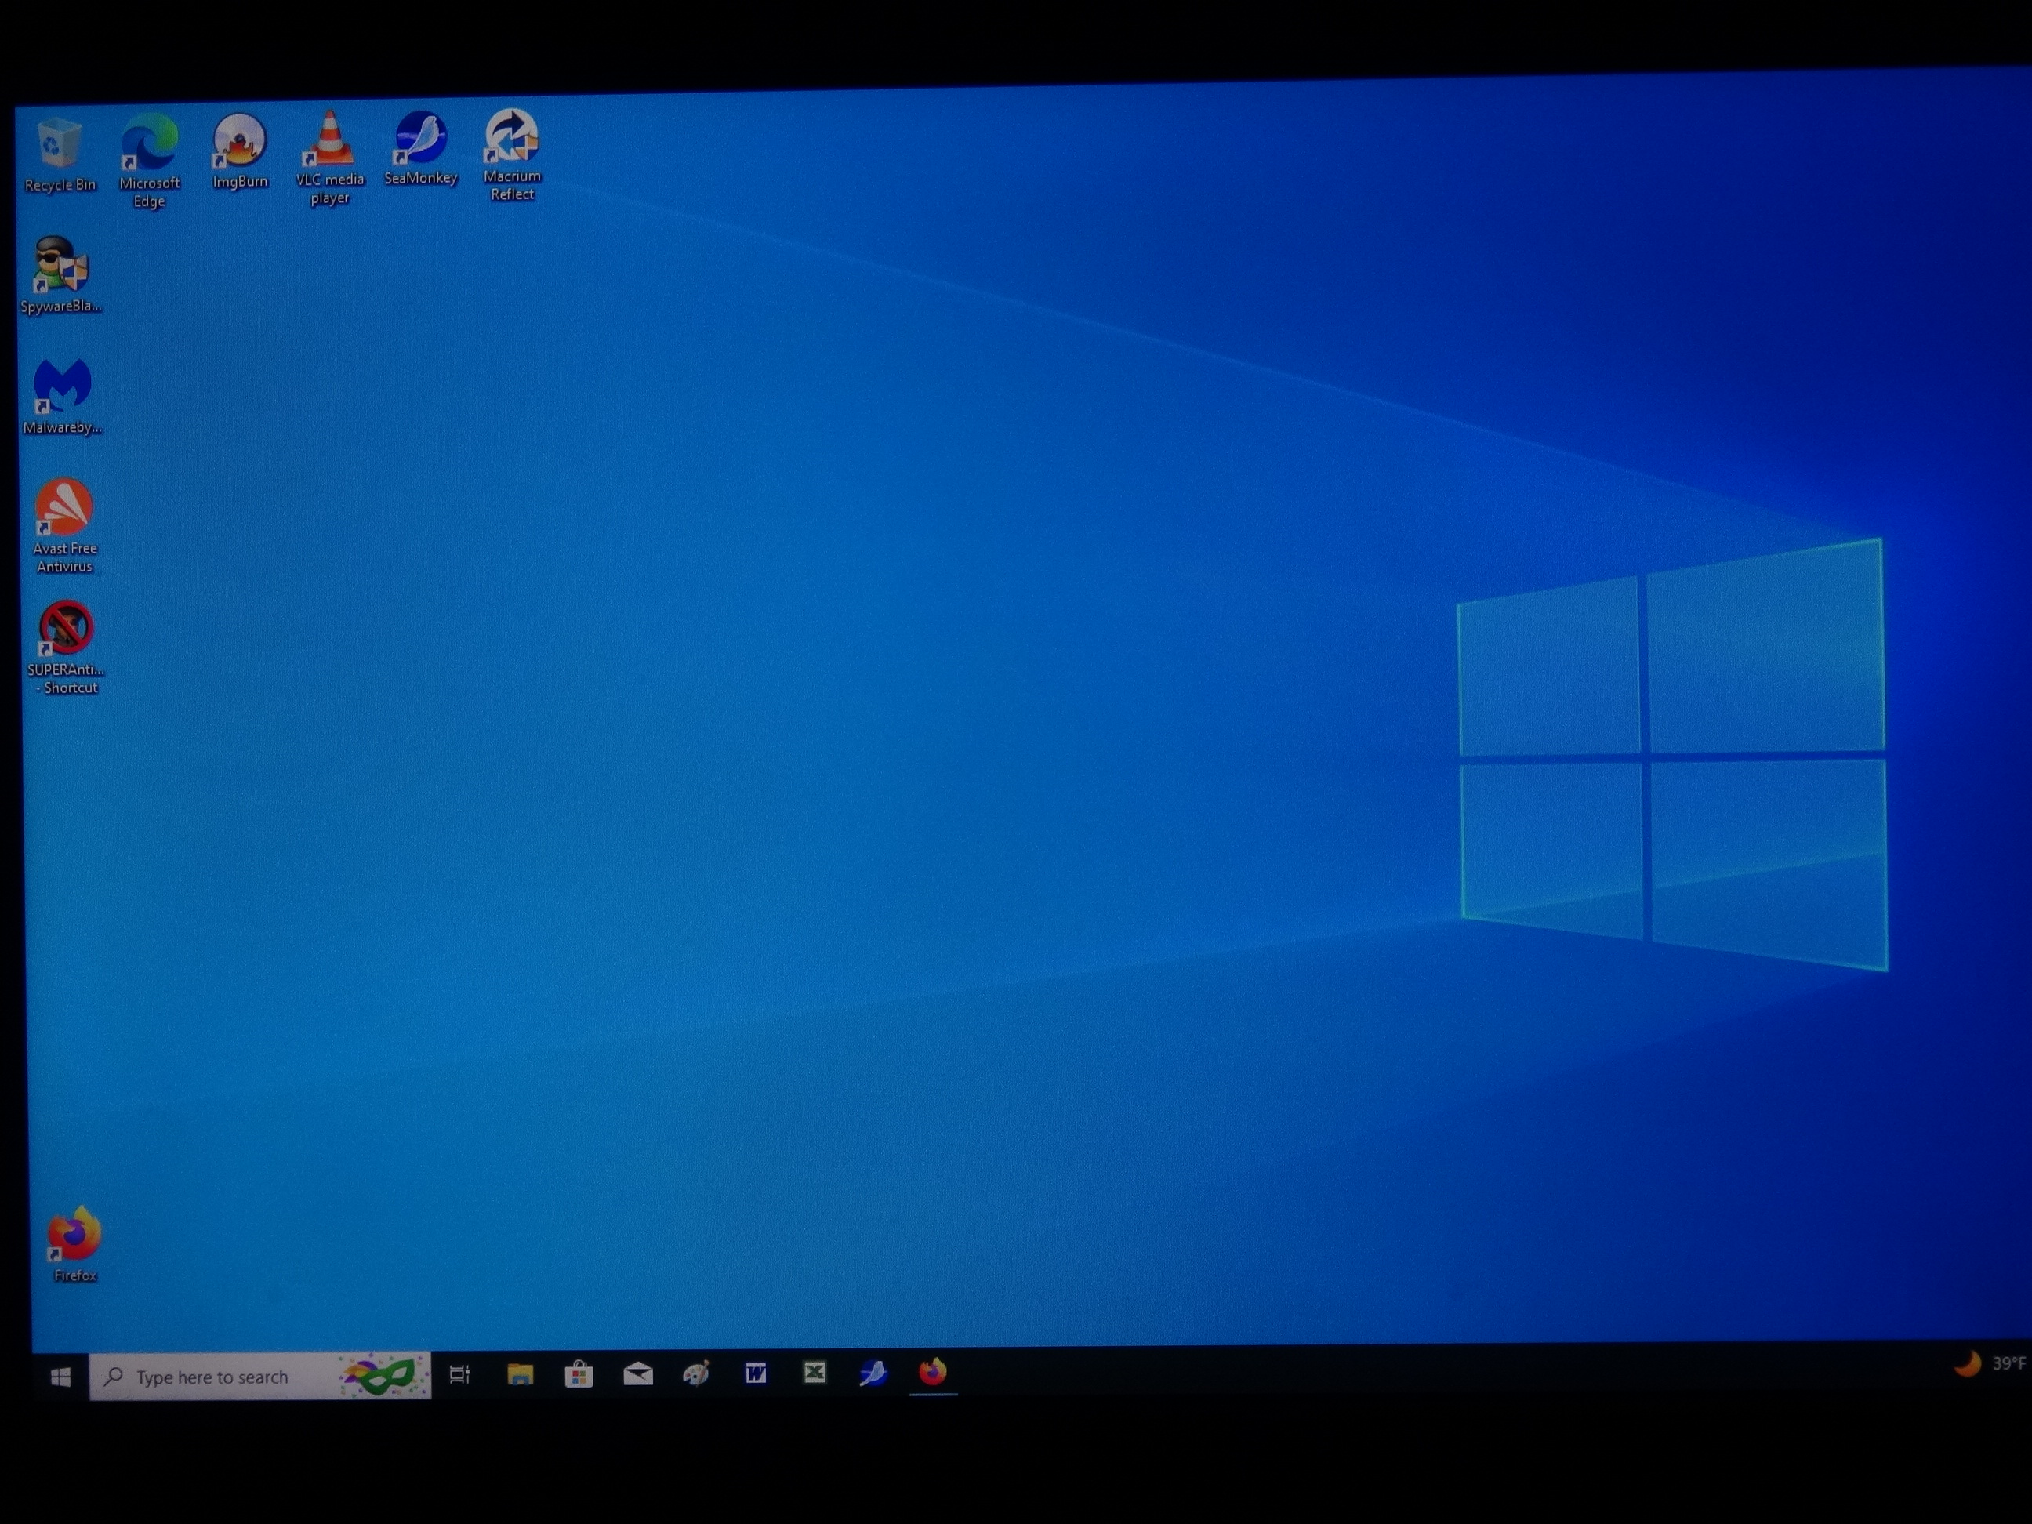Click the Mardi Gras mask search highlight

tap(382, 1375)
